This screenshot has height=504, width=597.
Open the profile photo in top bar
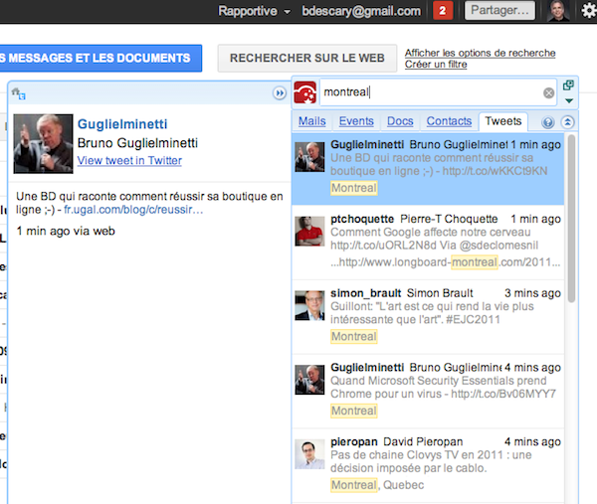pos(558,10)
